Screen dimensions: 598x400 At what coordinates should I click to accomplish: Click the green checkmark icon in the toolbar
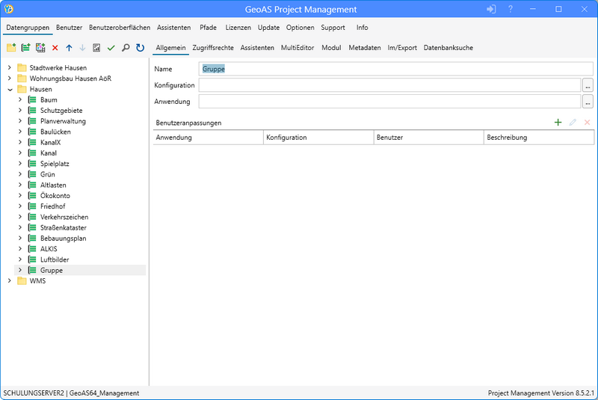pyautogui.click(x=111, y=48)
